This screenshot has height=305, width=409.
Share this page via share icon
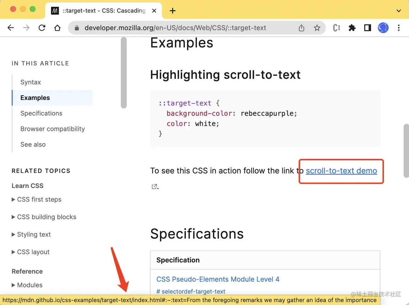tap(301, 28)
